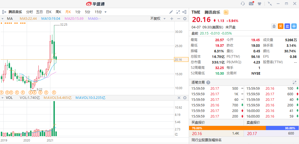
Task: Toggle the MA20:15.69 legend line
Action: tap(74, 18)
